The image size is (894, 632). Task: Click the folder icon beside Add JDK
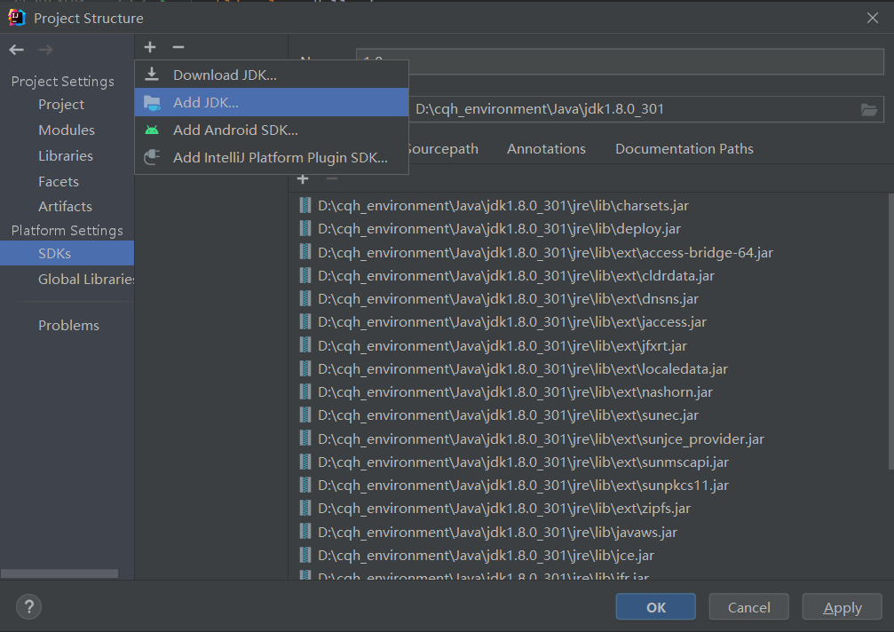coord(152,103)
